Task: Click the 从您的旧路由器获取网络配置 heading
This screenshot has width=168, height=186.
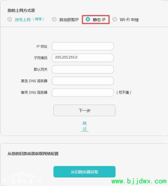Action: (x=33, y=154)
